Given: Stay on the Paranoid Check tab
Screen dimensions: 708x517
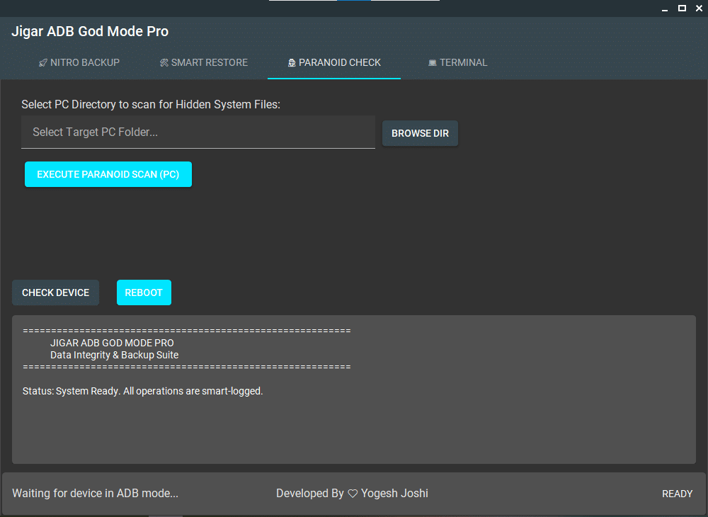Looking at the screenshot, I should click(x=333, y=62).
